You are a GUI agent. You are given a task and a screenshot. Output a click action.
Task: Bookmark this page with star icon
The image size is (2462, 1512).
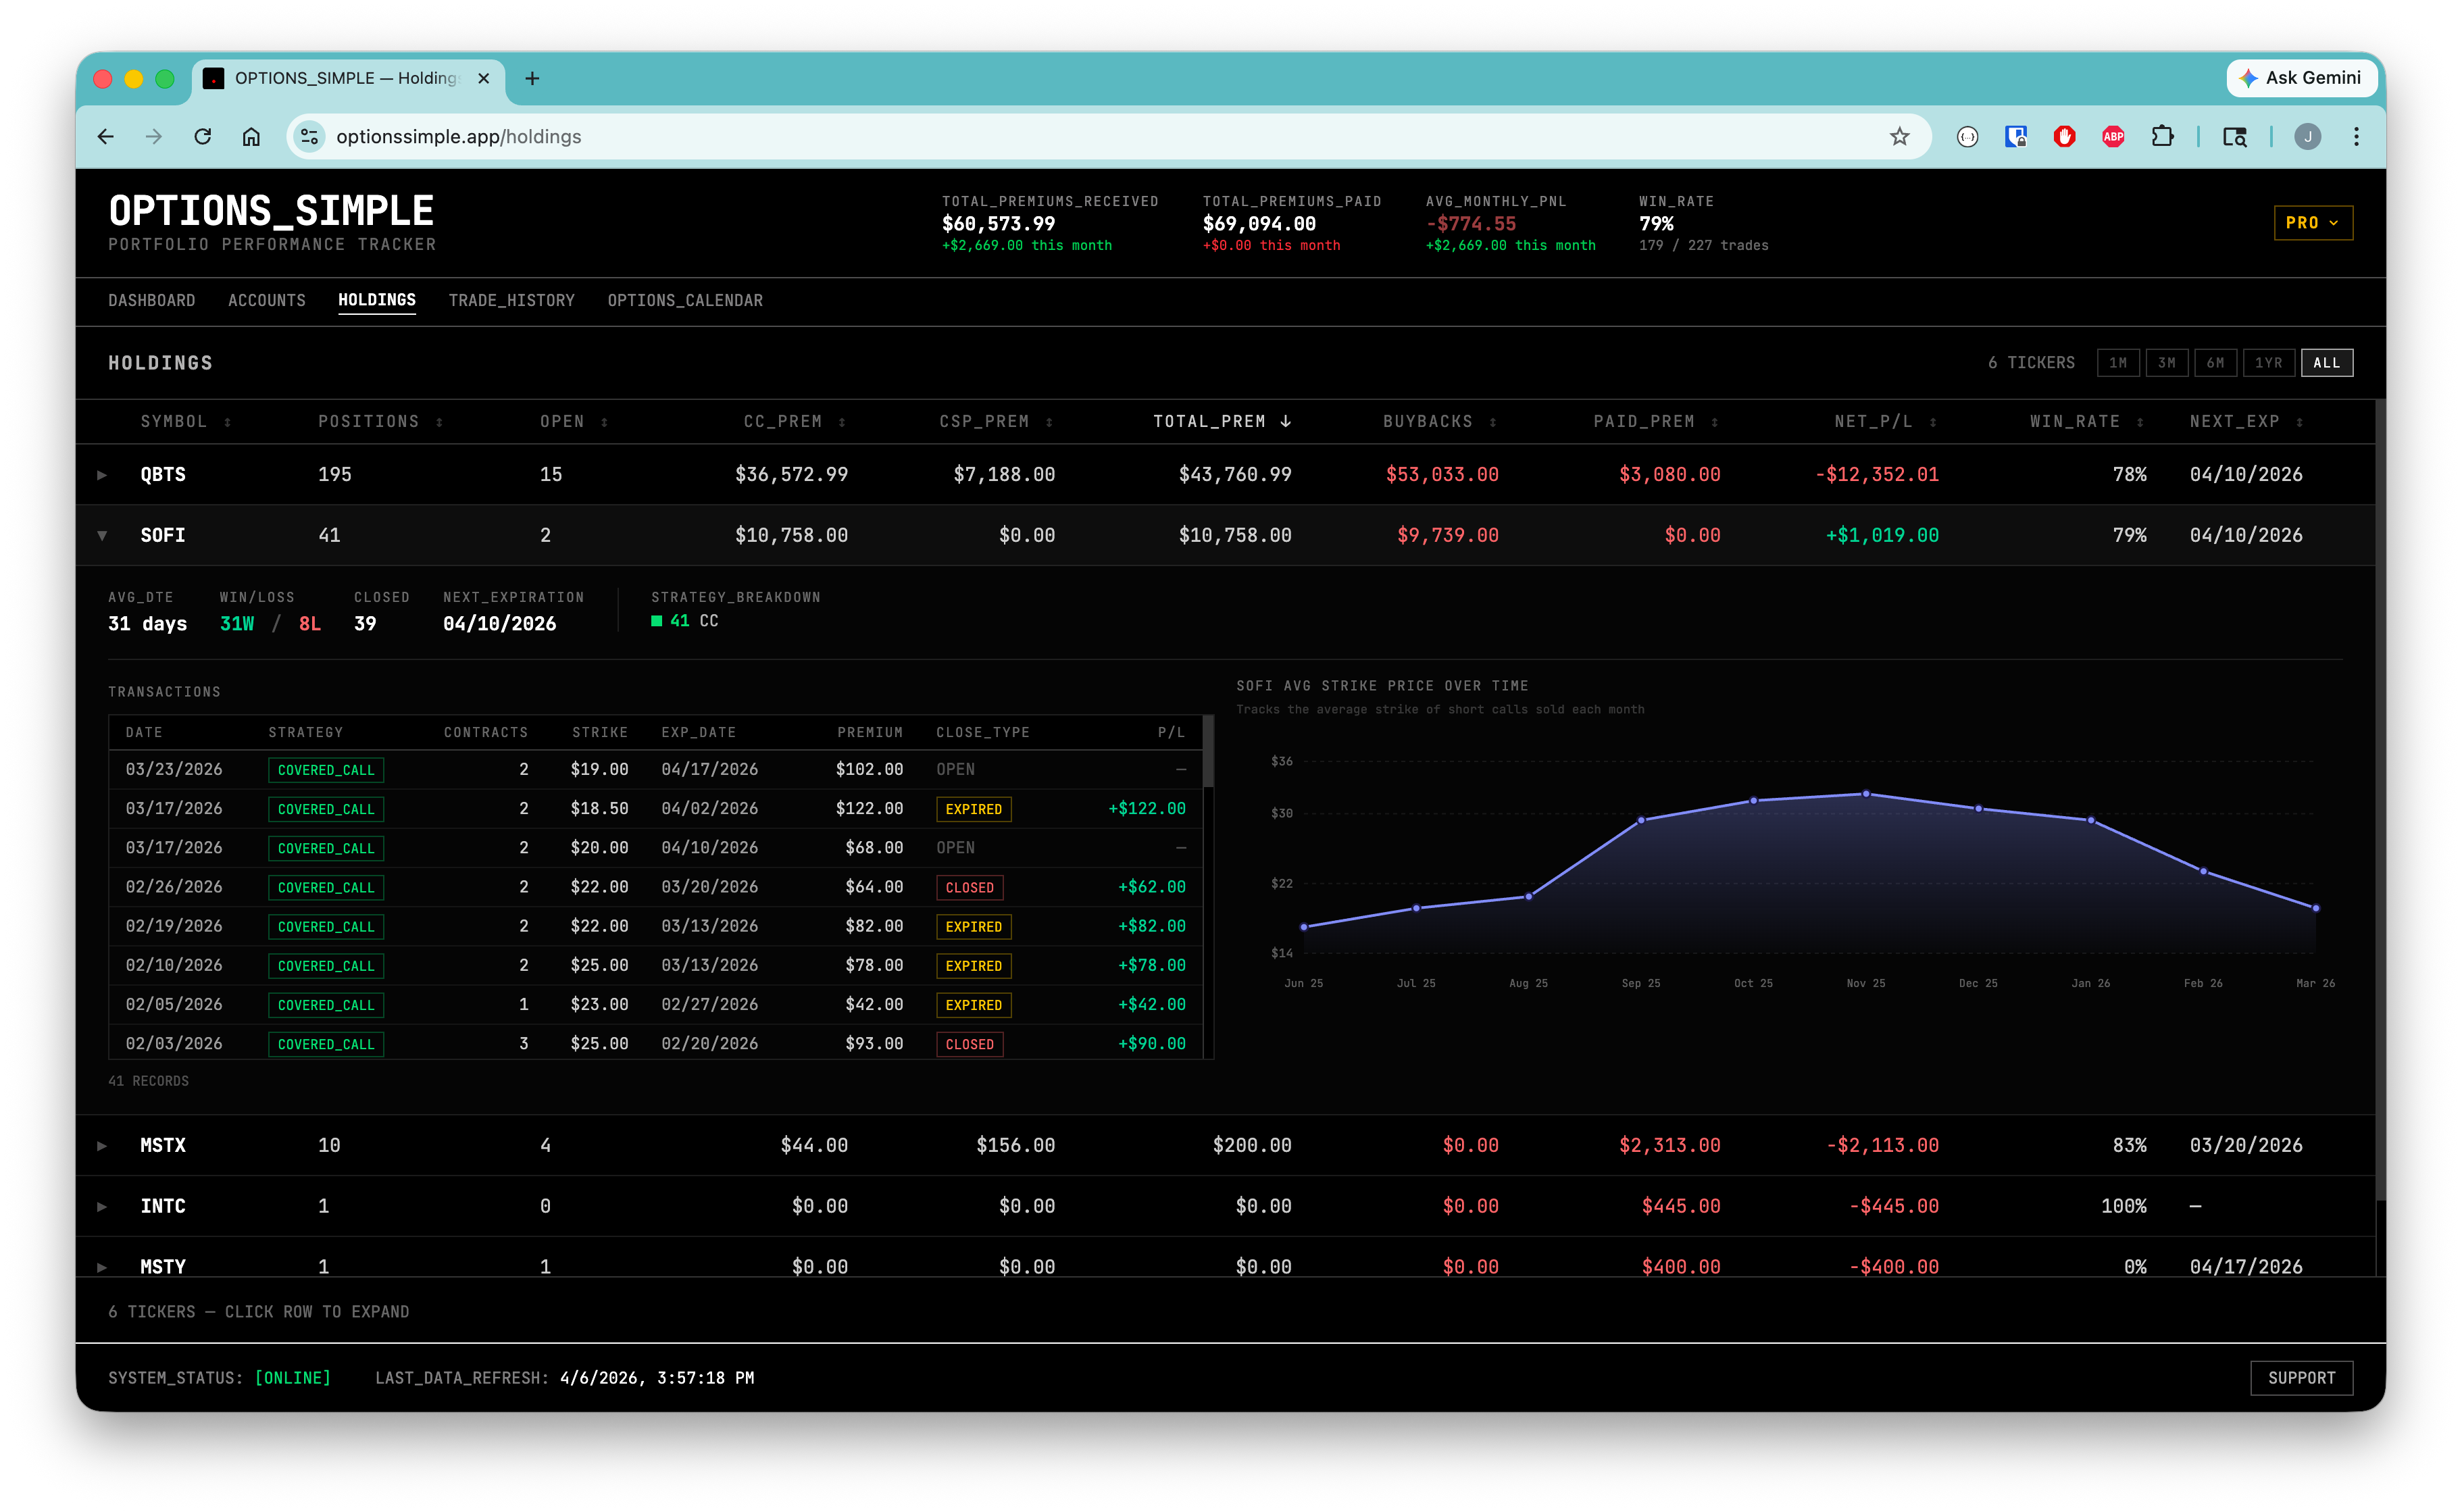(x=1899, y=137)
